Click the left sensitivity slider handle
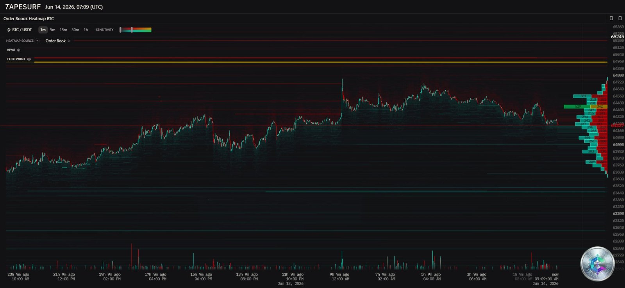Image resolution: width=625 pixels, height=288 pixels. (120, 30)
